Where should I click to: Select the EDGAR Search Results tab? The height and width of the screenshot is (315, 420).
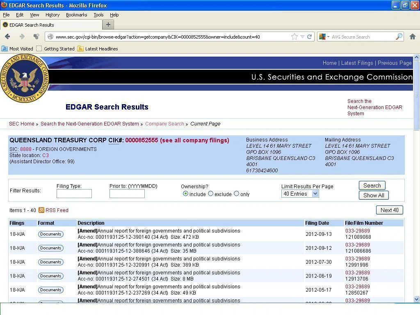(x=51, y=25)
